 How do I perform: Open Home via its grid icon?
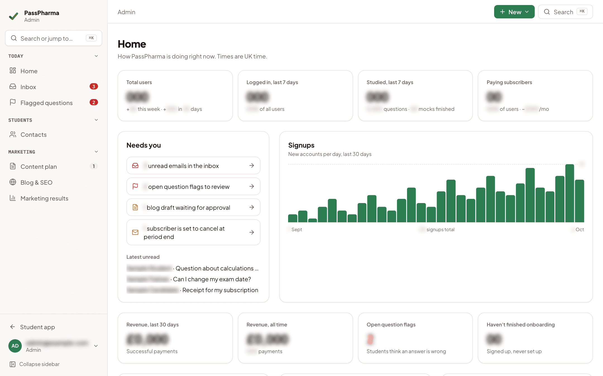[13, 70]
